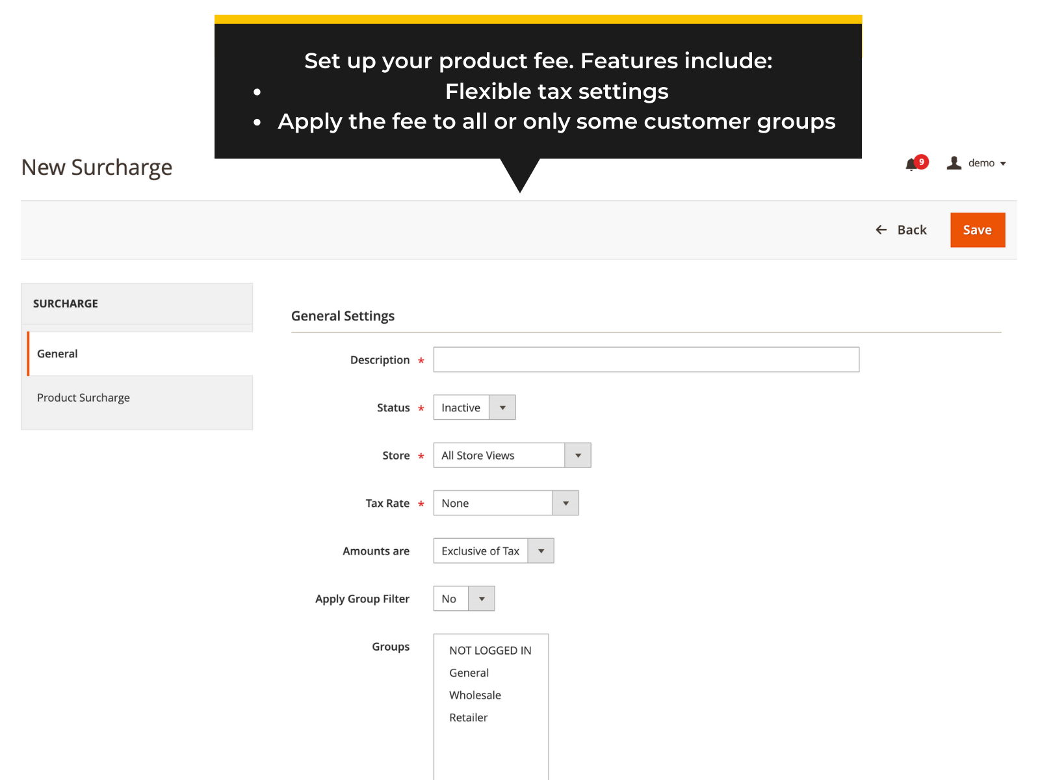Click the back arrow icon
1040x780 pixels.
tap(881, 229)
